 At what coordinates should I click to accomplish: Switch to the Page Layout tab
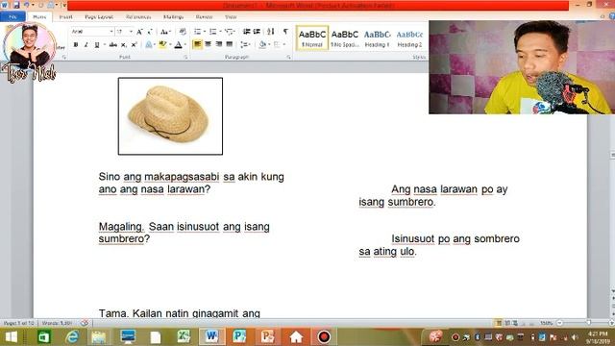(99, 17)
